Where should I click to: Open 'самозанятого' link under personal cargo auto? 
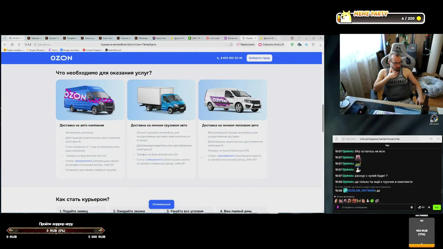154,159
